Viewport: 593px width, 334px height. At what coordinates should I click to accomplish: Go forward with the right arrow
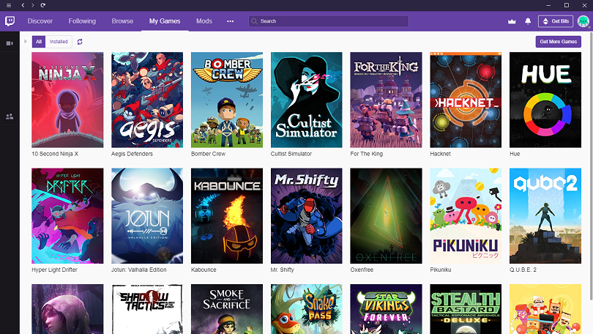point(32,5)
